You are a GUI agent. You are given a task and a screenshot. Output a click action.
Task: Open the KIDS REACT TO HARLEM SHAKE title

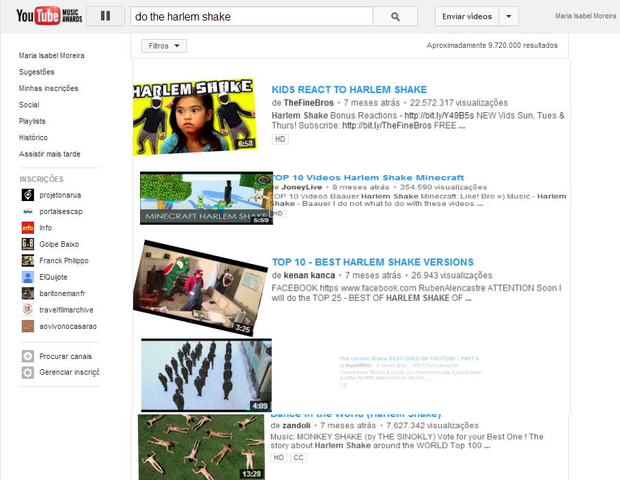point(349,90)
